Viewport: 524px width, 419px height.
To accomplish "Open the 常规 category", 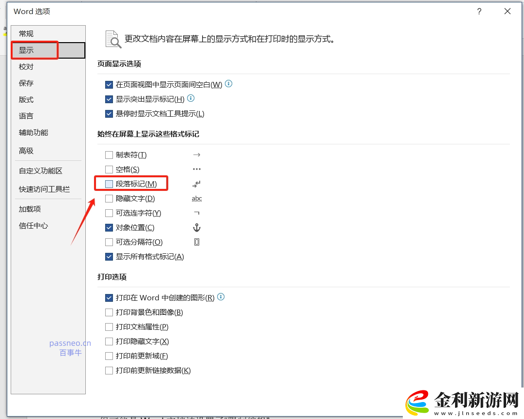I will pos(48,34).
